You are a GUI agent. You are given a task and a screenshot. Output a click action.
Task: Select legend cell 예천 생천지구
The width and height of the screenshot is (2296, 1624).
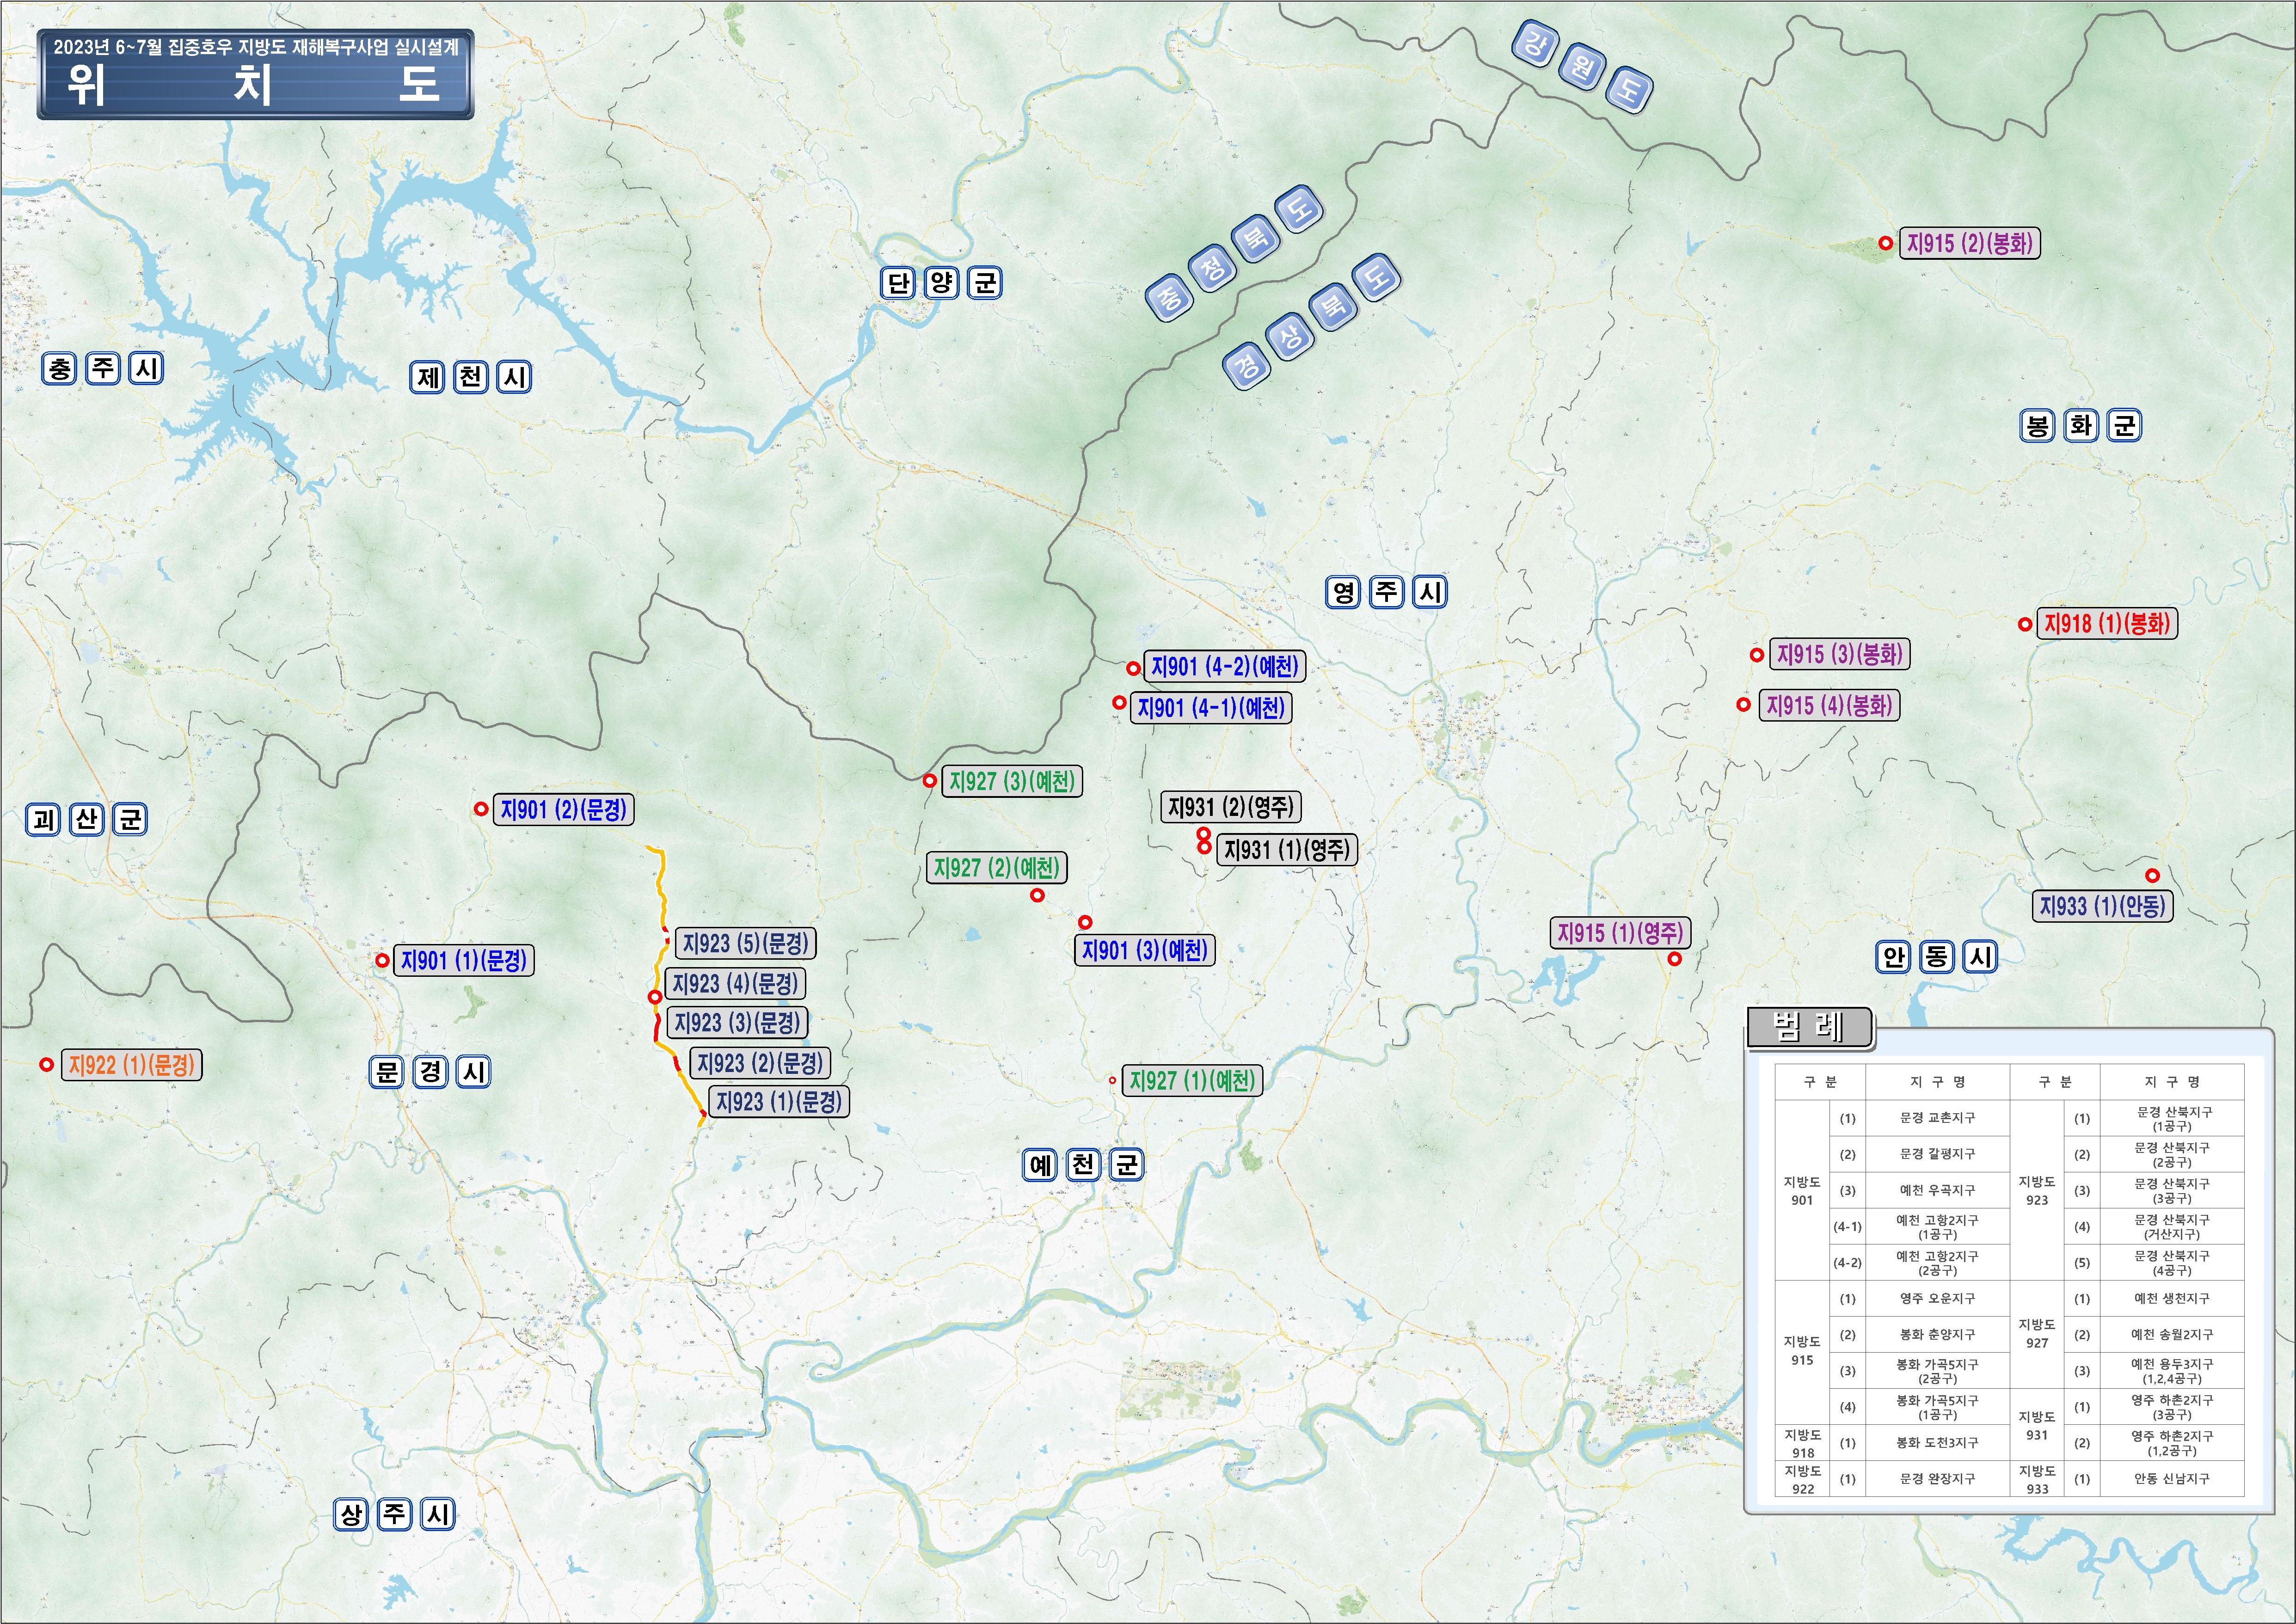tap(2171, 1298)
